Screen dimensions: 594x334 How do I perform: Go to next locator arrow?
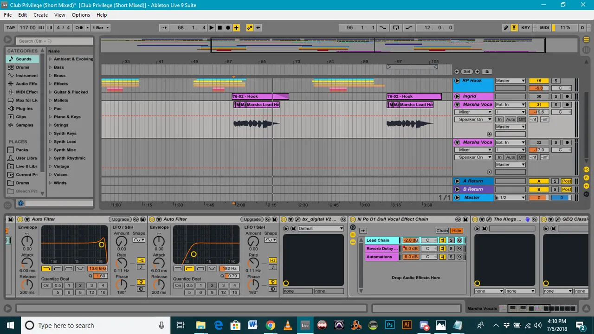tap(477, 71)
